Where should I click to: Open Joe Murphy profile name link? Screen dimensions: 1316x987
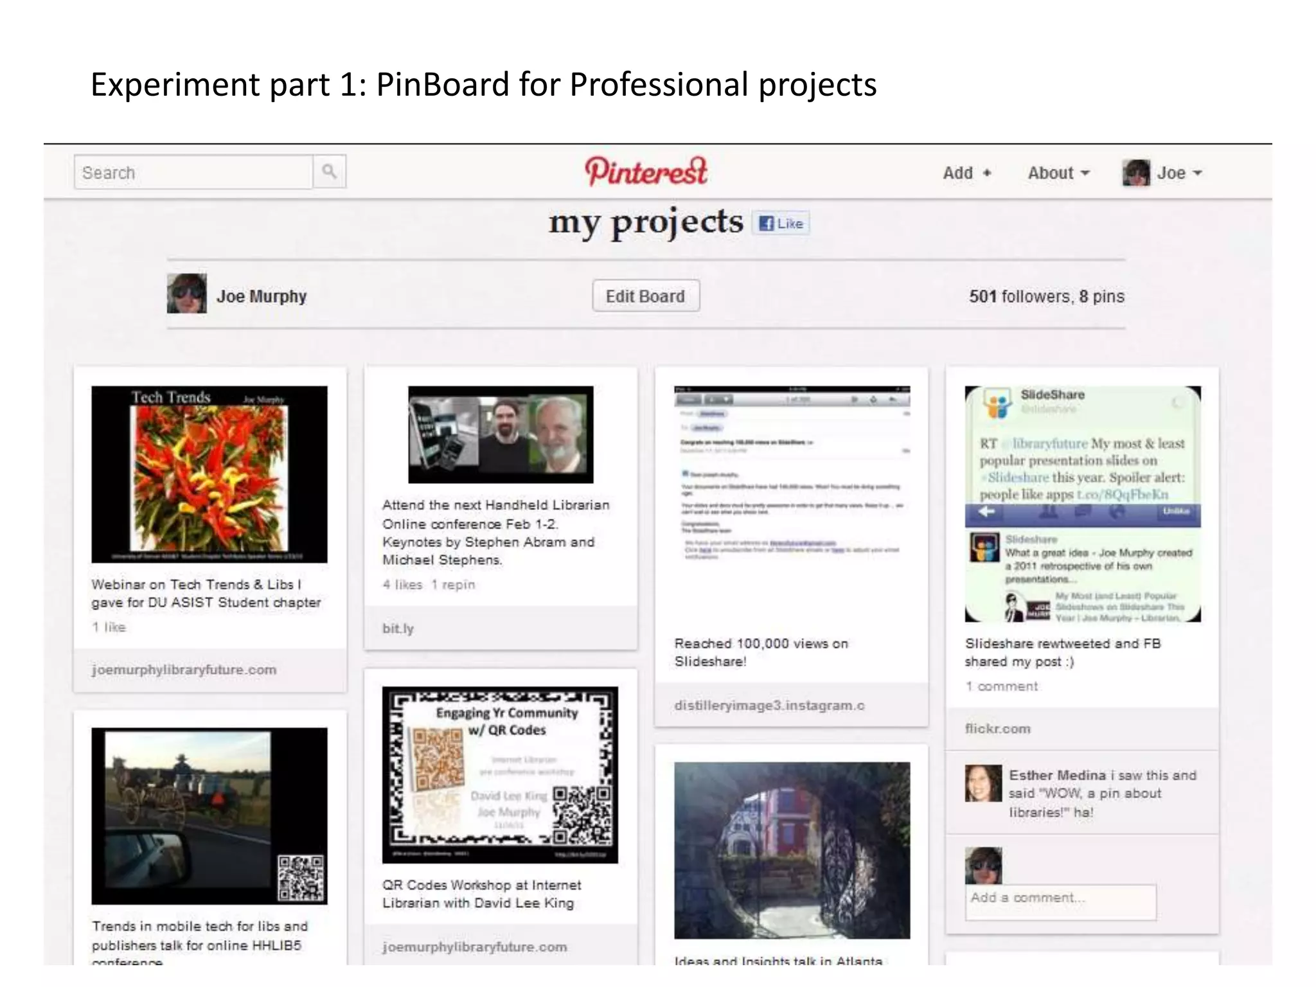pos(262,296)
